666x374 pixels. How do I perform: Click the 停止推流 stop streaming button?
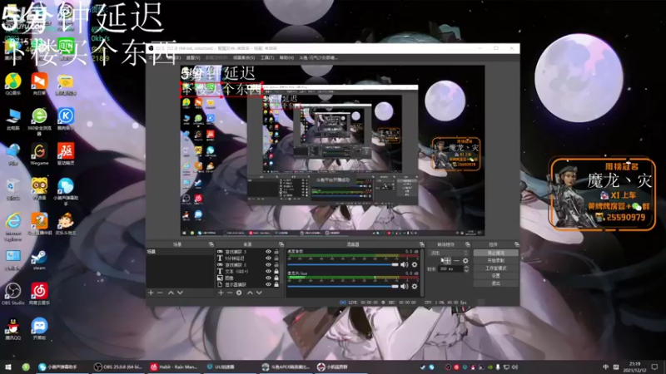pos(495,253)
